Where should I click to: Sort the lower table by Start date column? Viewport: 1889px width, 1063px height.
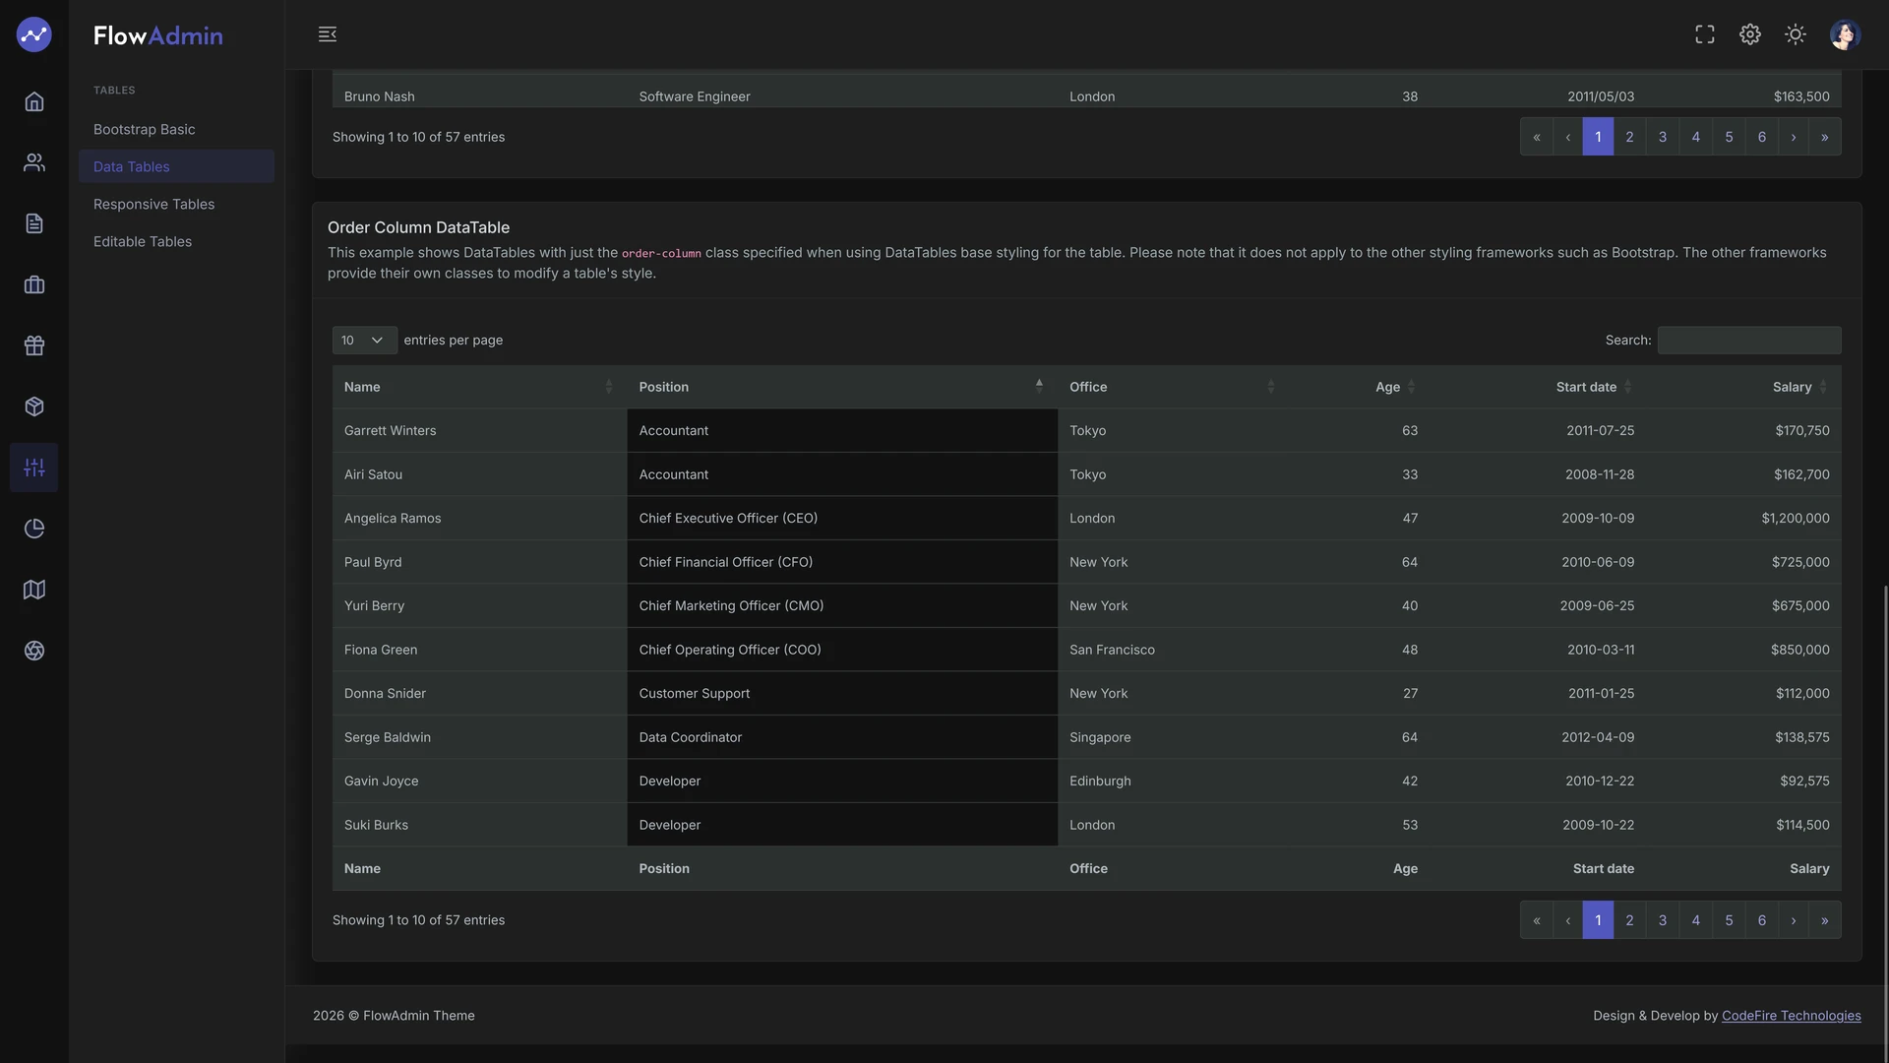pyautogui.click(x=1538, y=387)
